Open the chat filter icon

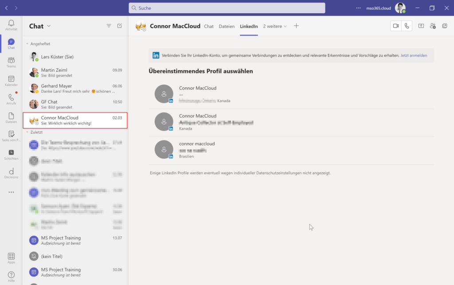point(109,26)
